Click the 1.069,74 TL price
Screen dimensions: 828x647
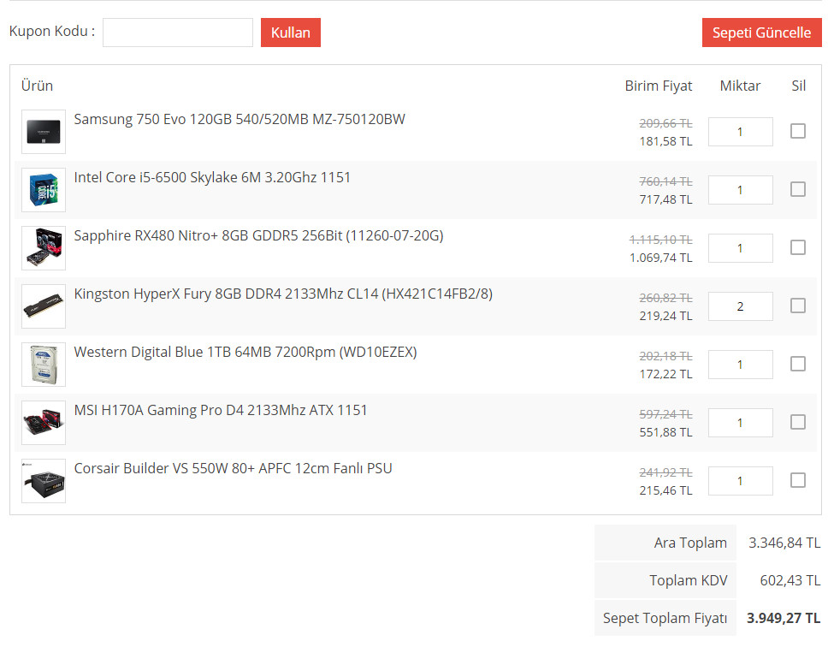[x=661, y=258]
